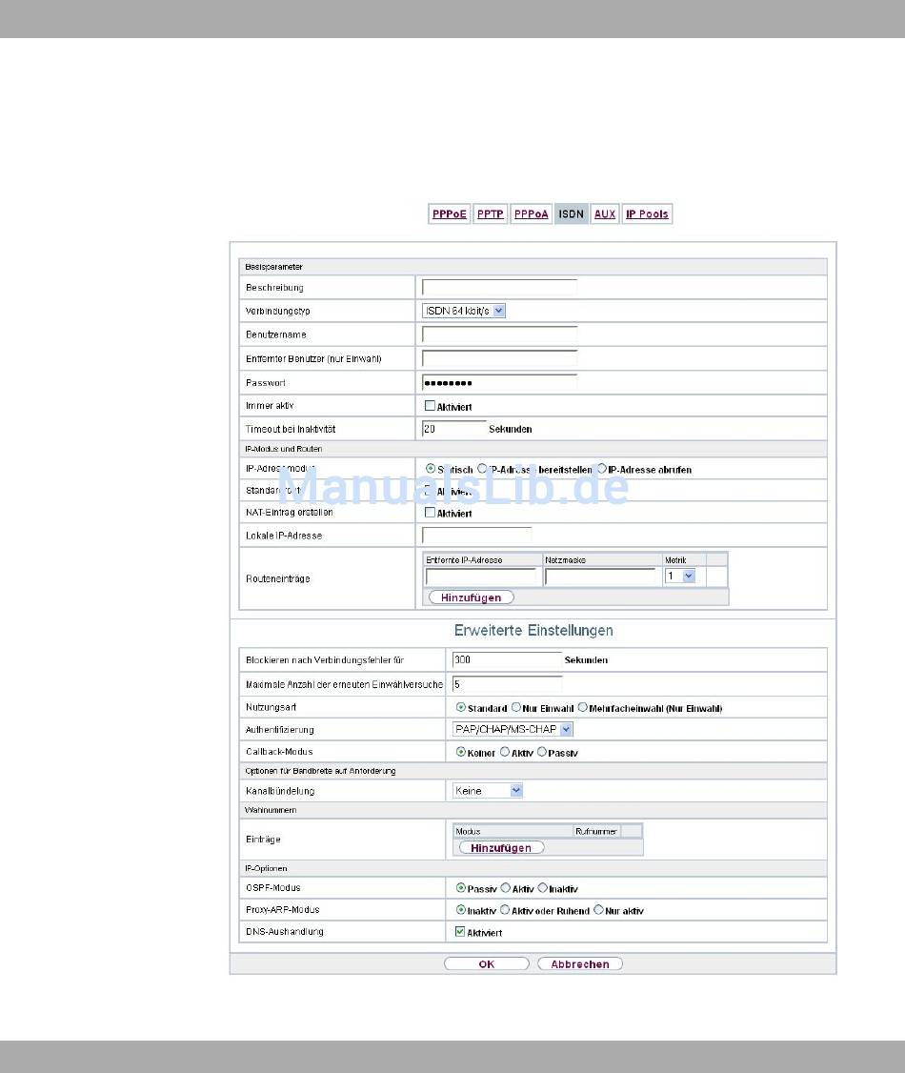Enable the Immer aktiv checkbox
The height and width of the screenshot is (1073, 905).
tap(430, 406)
